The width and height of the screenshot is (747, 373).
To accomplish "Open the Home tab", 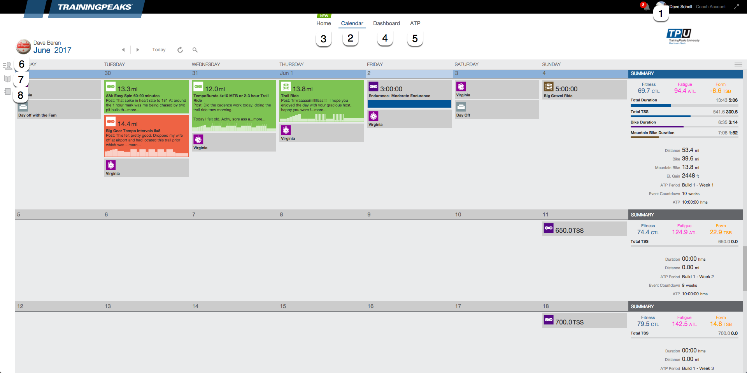I will tap(324, 23).
